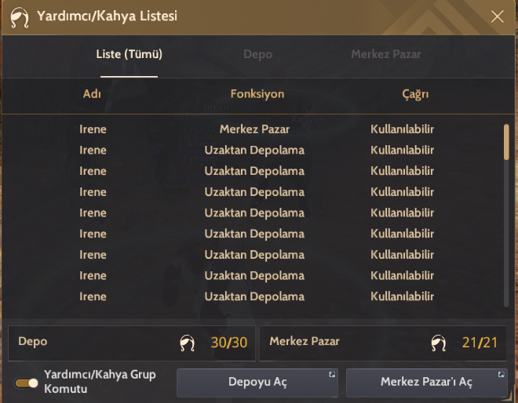Image resolution: width=518 pixels, height=403 pixels.
Task: Click the Çağrı column header
Action: (x=415, y=94)
